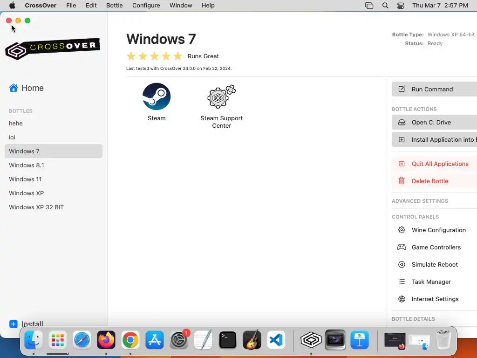Open Control Center in menu bar

[401, 6]
